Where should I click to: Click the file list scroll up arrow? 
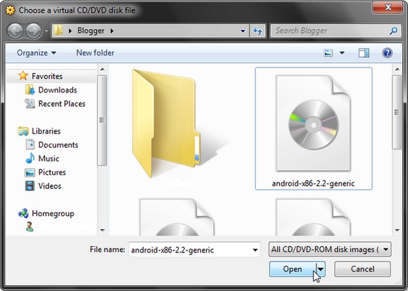point(397,70)
